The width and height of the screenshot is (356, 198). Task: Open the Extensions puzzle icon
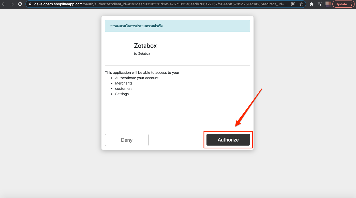coord(311,4)
